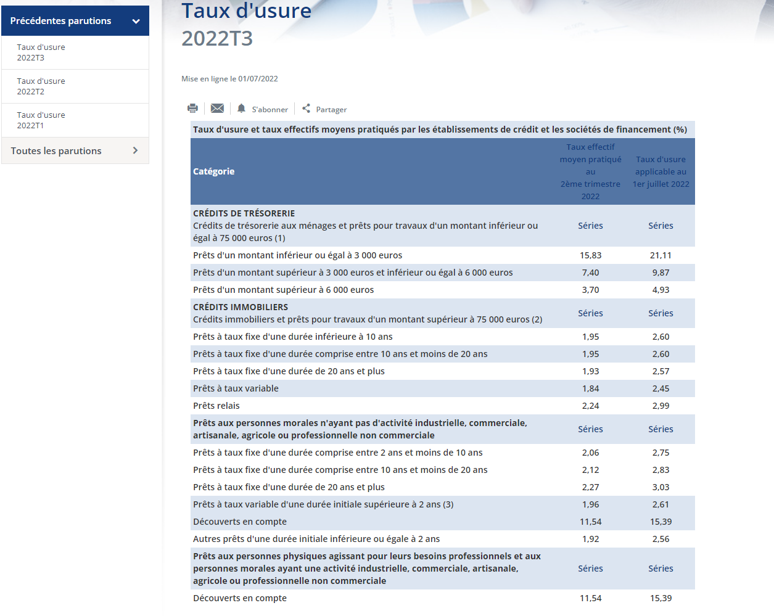This screenshot has width=774, height=616.
Task: Open Séries taux effectif link for personnes morales non commerciales
Action: pos(590,429)
